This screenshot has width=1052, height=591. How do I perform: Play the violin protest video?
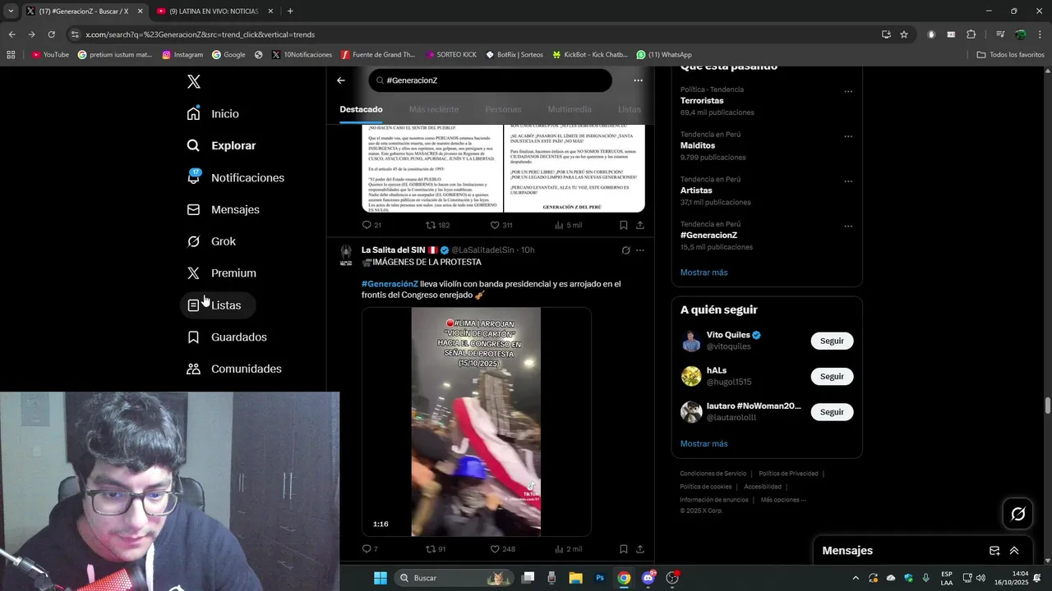click(476, 422)
